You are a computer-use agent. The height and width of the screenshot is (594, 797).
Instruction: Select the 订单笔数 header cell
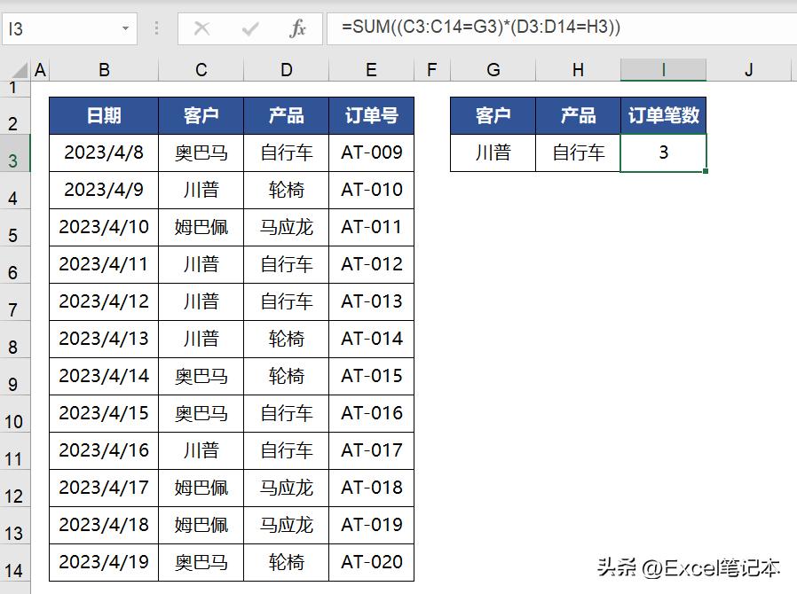tap(663, 115)
